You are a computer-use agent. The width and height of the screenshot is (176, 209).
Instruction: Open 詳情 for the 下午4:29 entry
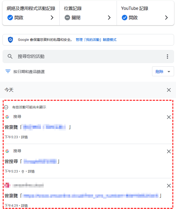24,206
